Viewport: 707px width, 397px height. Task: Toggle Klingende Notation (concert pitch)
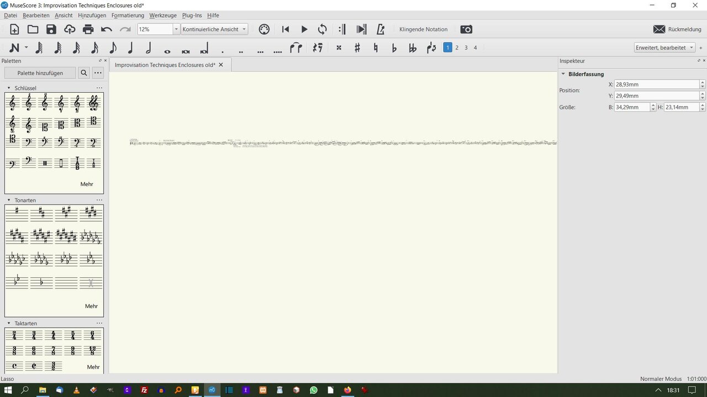click(423, 29)
